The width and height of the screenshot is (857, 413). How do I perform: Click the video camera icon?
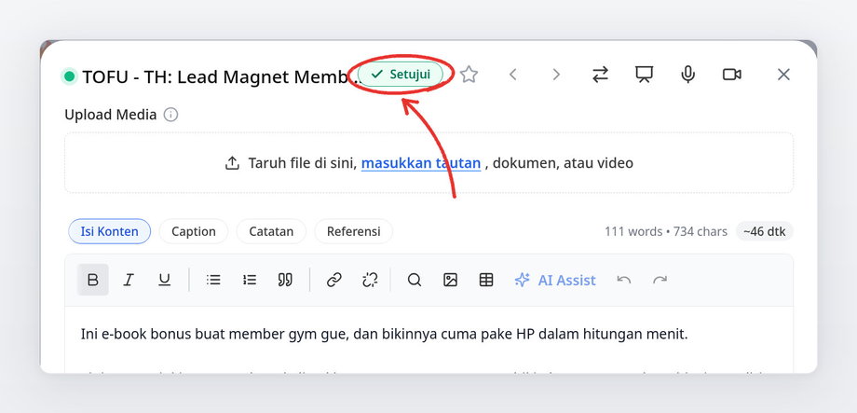coord(731,75)
